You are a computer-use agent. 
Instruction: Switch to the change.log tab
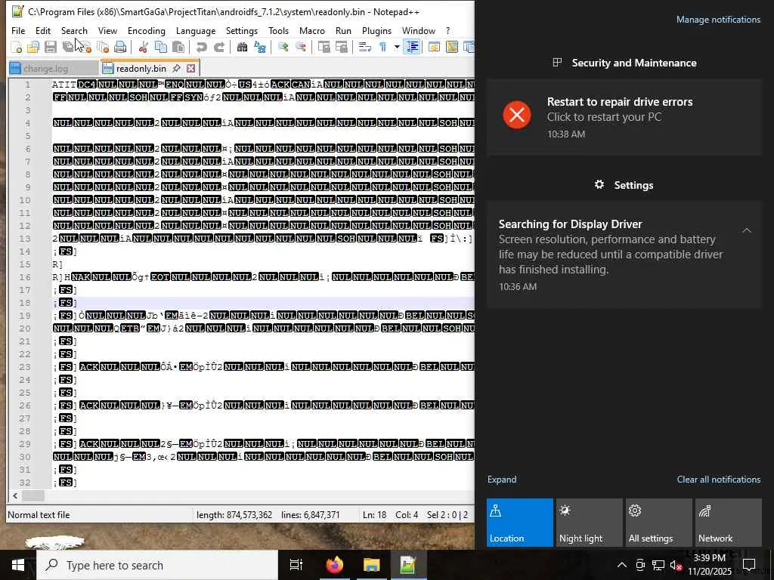click(54, 69)
